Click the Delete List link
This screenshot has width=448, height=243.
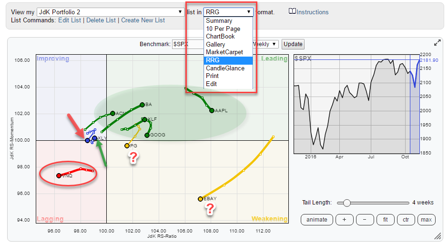tap(101, 20)
